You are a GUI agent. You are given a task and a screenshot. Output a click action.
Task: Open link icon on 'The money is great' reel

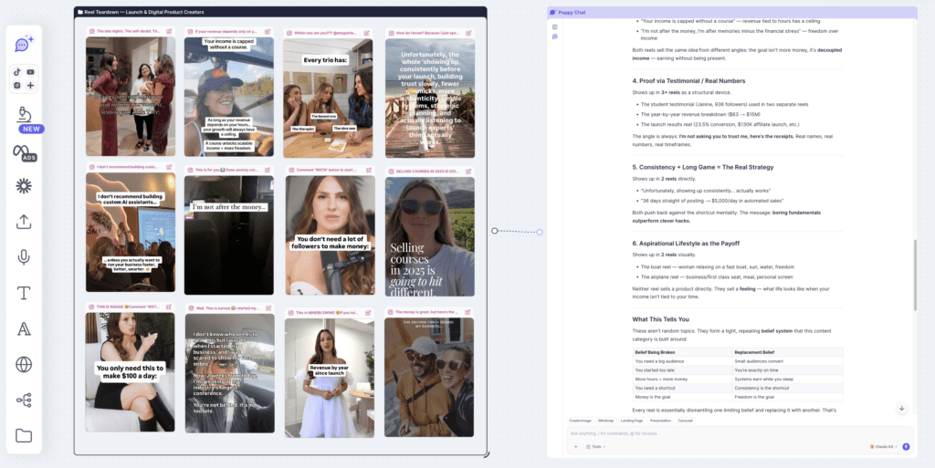[x=468, y=311]
